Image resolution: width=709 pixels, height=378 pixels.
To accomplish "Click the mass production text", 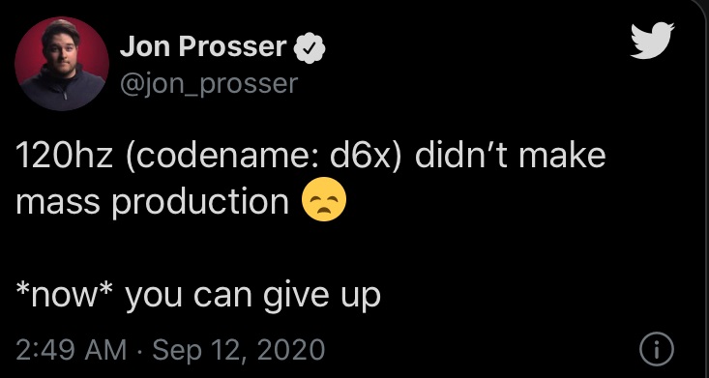I will pos(153,202).
